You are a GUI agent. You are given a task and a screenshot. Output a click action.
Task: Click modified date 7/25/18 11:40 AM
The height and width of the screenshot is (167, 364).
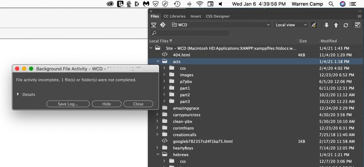tap(337, 135)
